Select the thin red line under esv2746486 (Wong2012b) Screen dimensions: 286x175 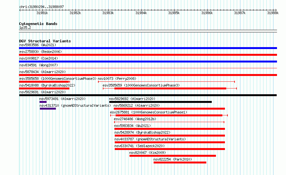169,122
